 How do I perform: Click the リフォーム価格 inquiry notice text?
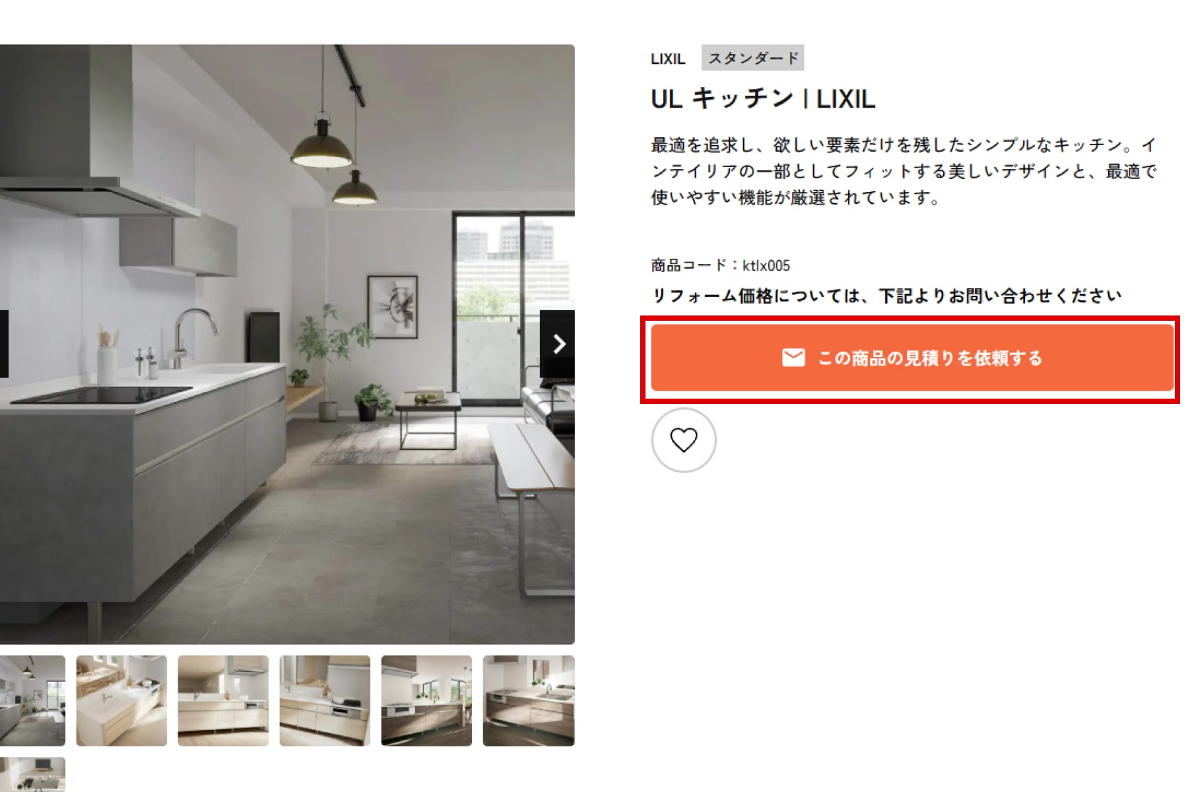[886, 296]
